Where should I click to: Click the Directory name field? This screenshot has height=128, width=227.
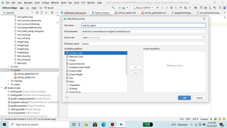tap(143, 44)
